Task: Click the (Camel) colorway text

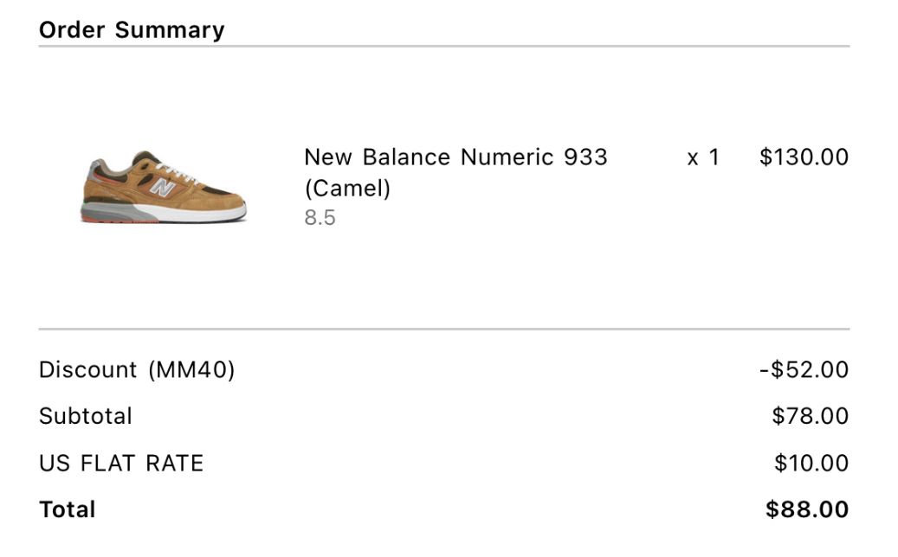Action: 347,188
